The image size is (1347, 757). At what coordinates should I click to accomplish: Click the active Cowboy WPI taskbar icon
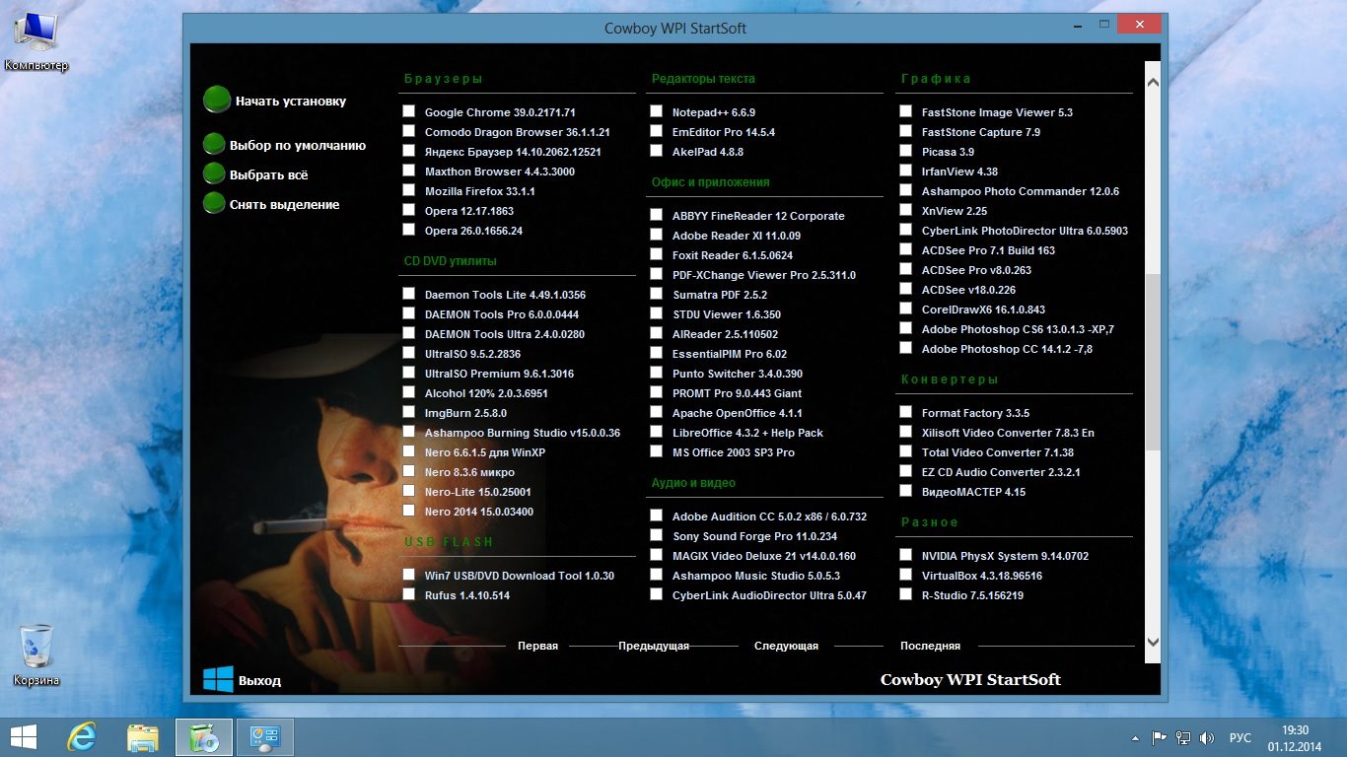coord(204,737)
